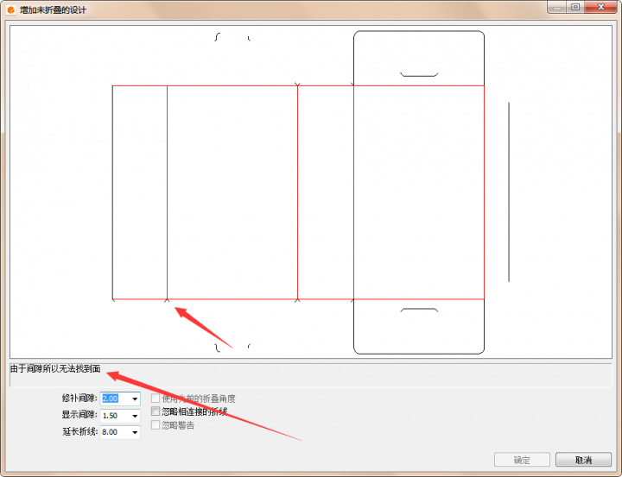Click the narrow leftmost glue tab panel
This screenshot has width=622, height=477.
point(139,192)
